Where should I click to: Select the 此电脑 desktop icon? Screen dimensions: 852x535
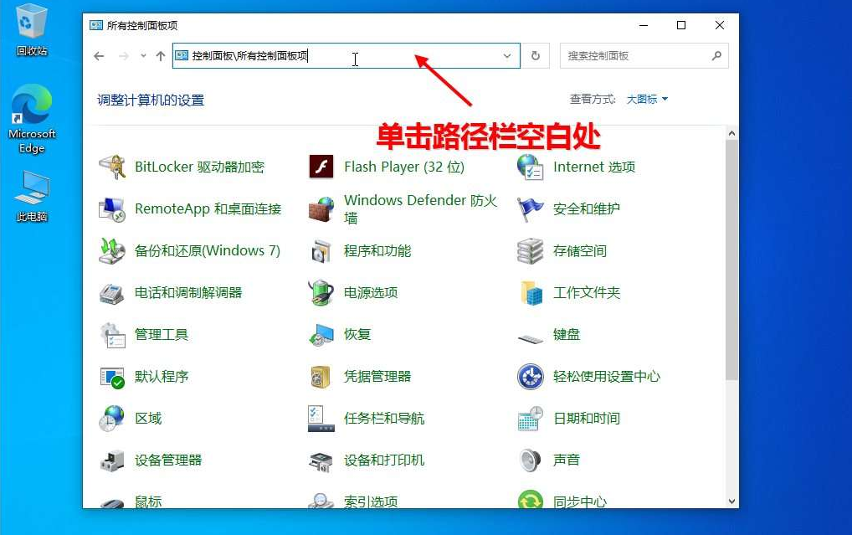coord(32,197)
